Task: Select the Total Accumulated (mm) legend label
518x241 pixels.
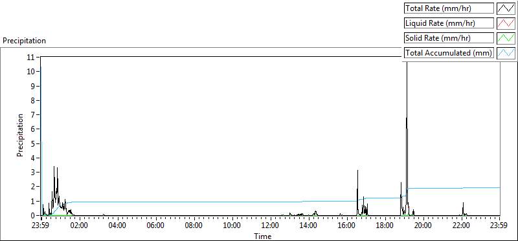Action: pyautogui.click(x=449, y=53)
